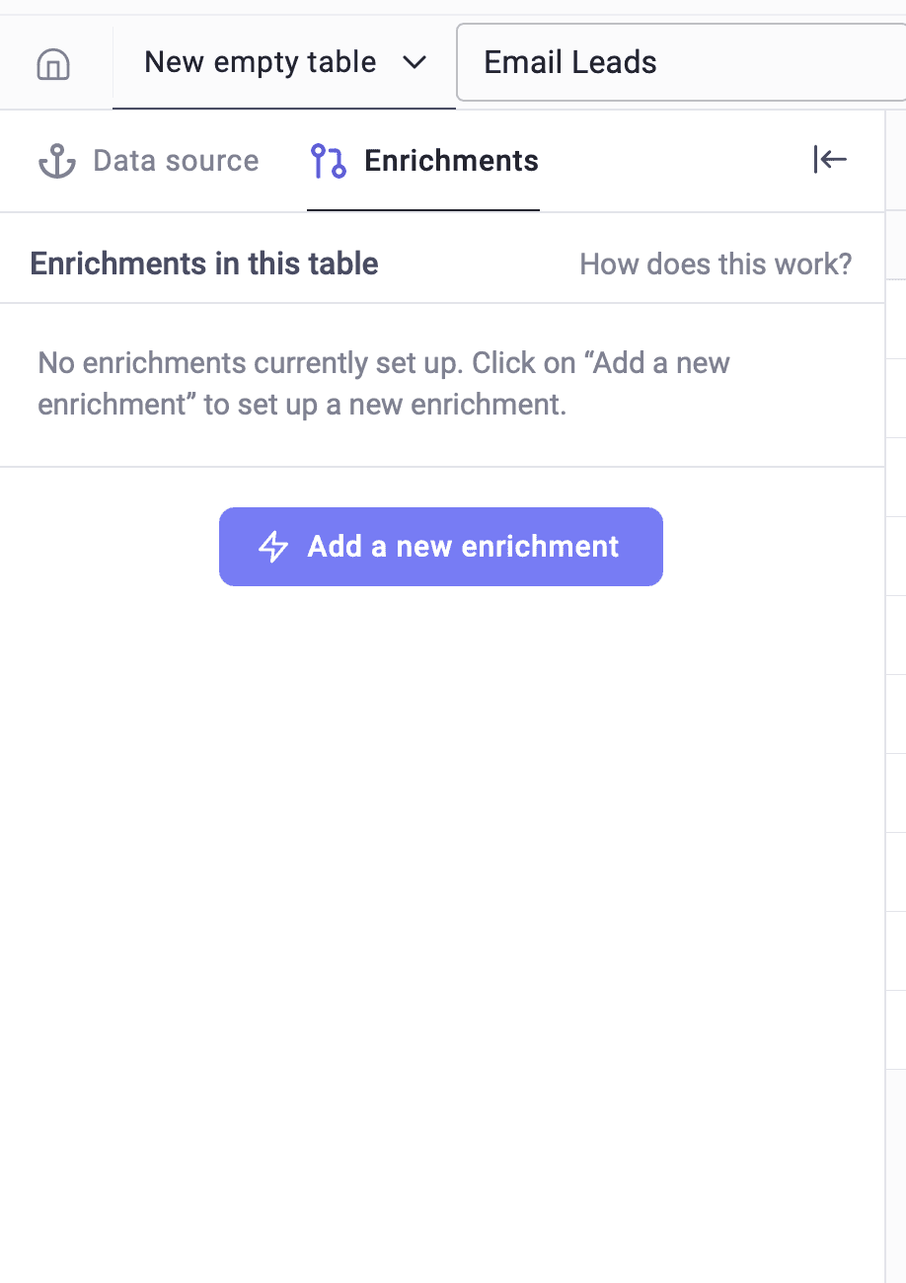Click the vertical divider right of the panel
Image resolution: width=906 pixels, height=1283 pixels.
(x=885, y=691)
